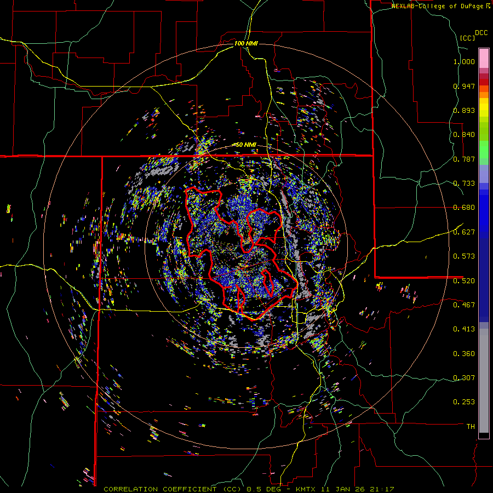Click the 50 NMI range ring label
Screen dimensions: 493x493
pos(246,145)
